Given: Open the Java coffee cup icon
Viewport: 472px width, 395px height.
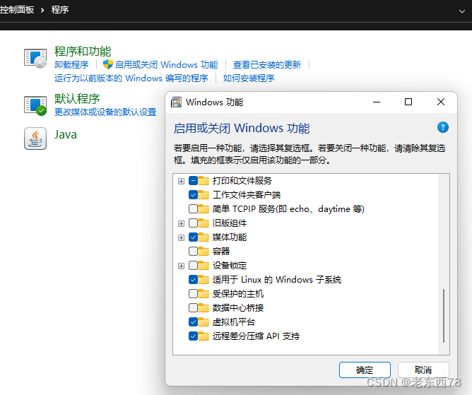Looking at the screenshot, I should pos(35,138).
